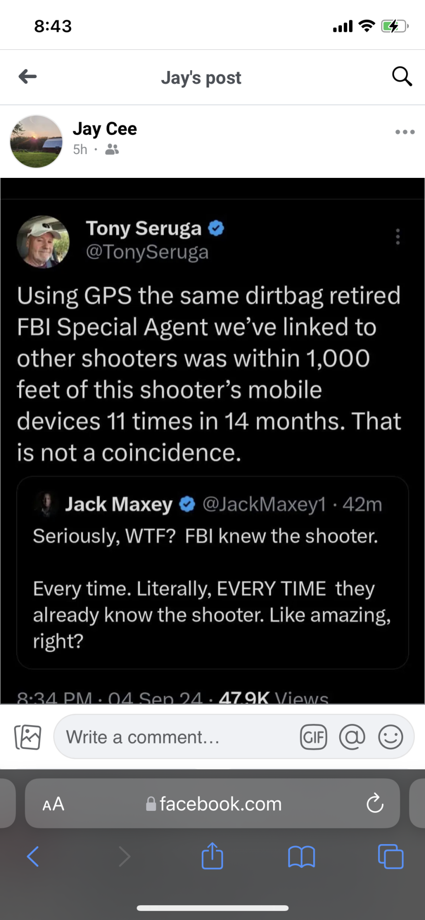The width and height of the screenshot is (425, 920).
Task: Open search with the magnifying glass icon
Action: [402, 76]
